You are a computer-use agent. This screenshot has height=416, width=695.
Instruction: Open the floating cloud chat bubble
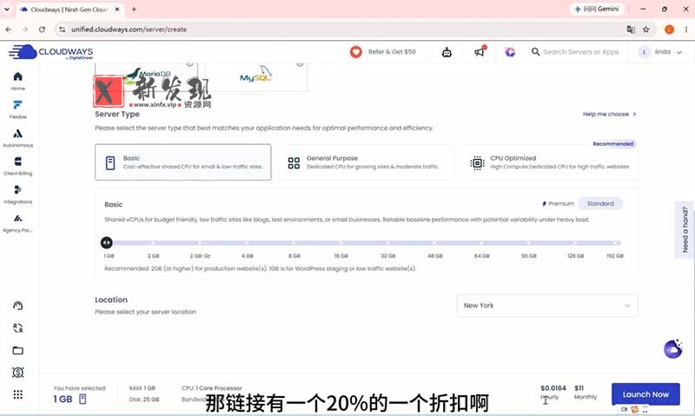point(672,349)
